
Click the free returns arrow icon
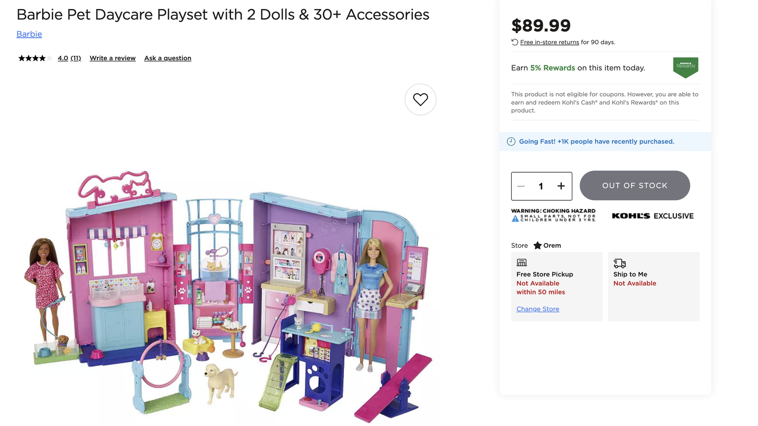[x=514, y=42]
